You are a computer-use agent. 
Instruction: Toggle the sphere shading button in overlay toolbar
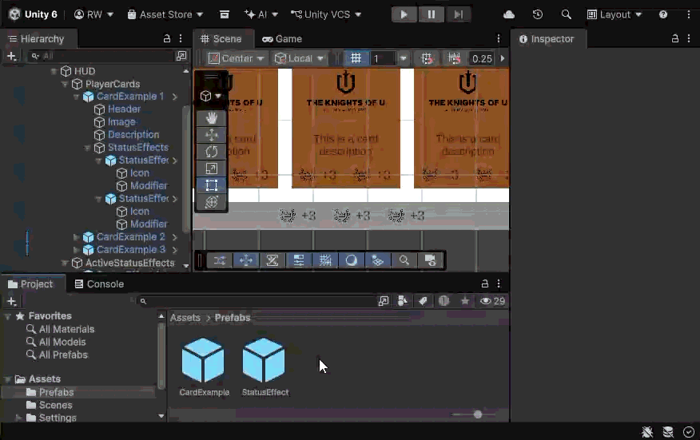click(x=352, y=260)
